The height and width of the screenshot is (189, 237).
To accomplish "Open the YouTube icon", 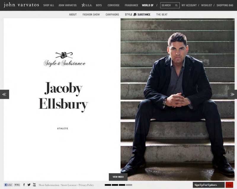I will tap(34, 185).
